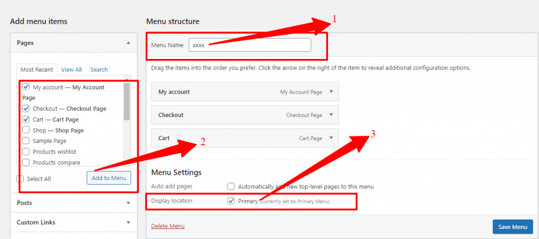Click the Pages panel heading

(25, 43)
